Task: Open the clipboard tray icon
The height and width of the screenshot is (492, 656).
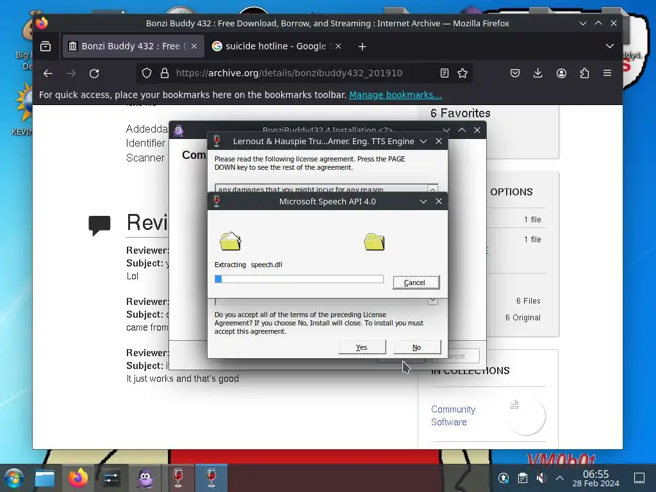Action: pos(523,478)
